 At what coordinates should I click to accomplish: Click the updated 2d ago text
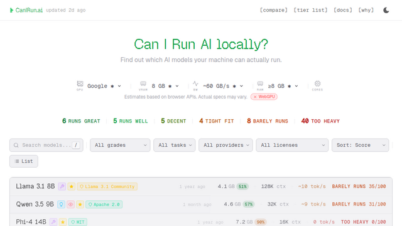[65, 10]
